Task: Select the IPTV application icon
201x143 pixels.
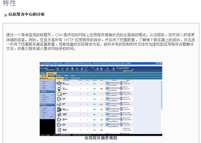Action: pyautogui.click(x=59, y=109)
